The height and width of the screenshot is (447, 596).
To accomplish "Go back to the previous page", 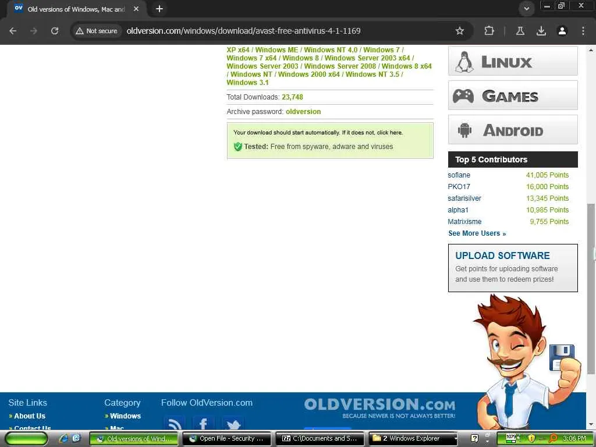I will point(13,31).
